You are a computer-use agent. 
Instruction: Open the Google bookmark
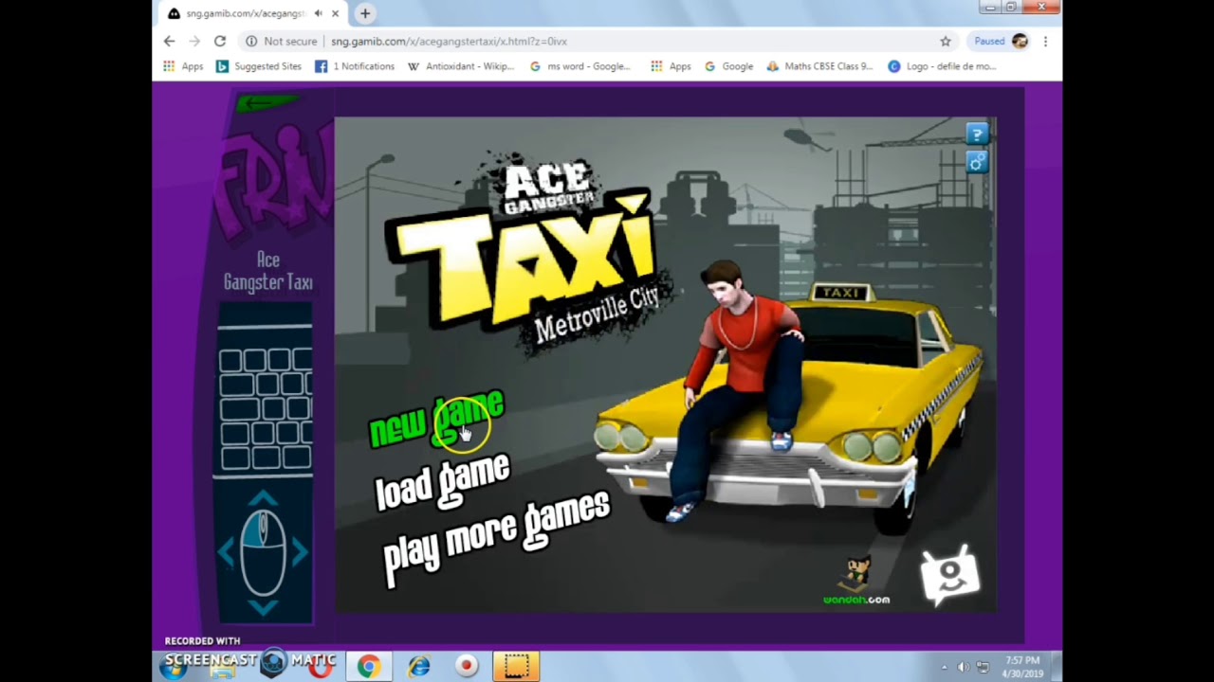pyautogui.click(x=728, y=66)
